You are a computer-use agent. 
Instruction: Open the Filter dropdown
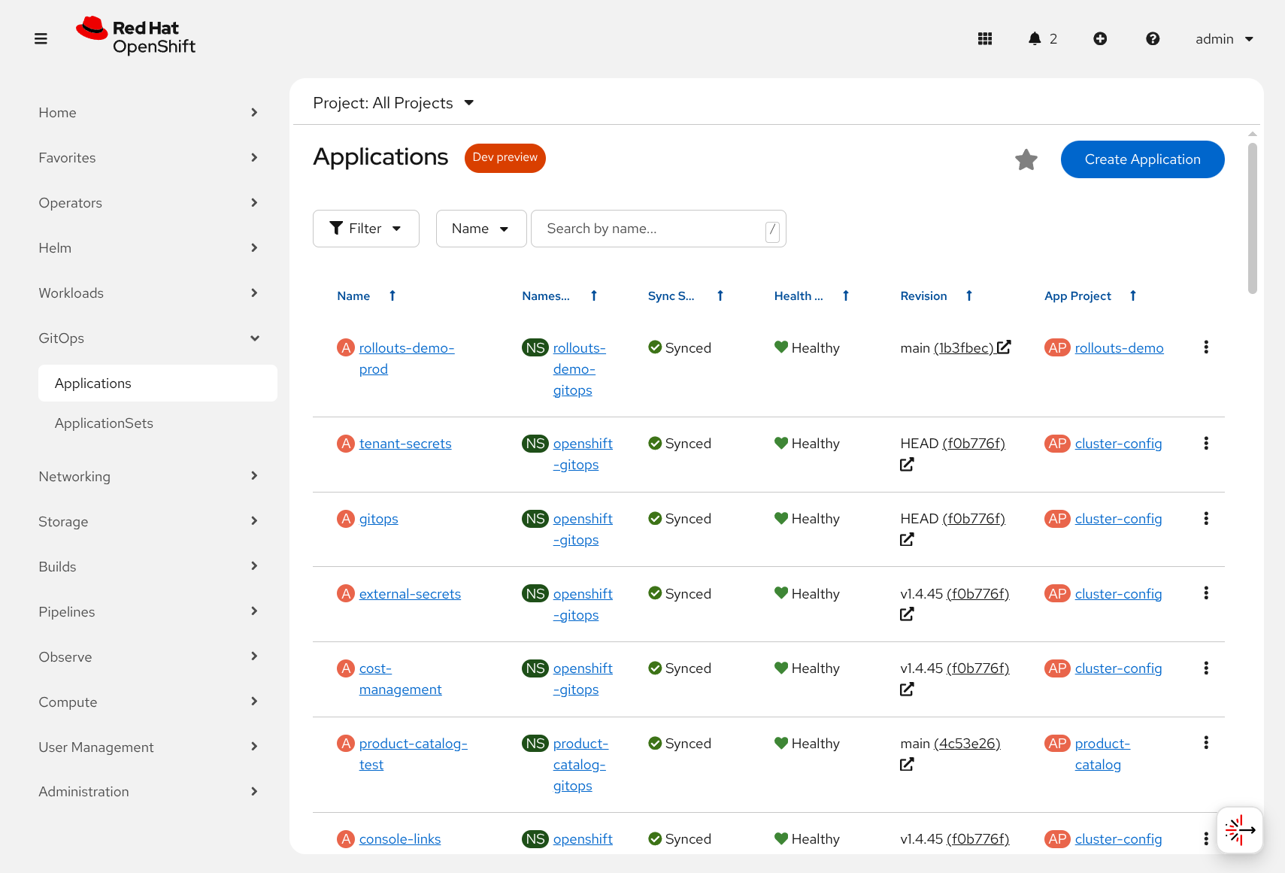coord(365,229)
